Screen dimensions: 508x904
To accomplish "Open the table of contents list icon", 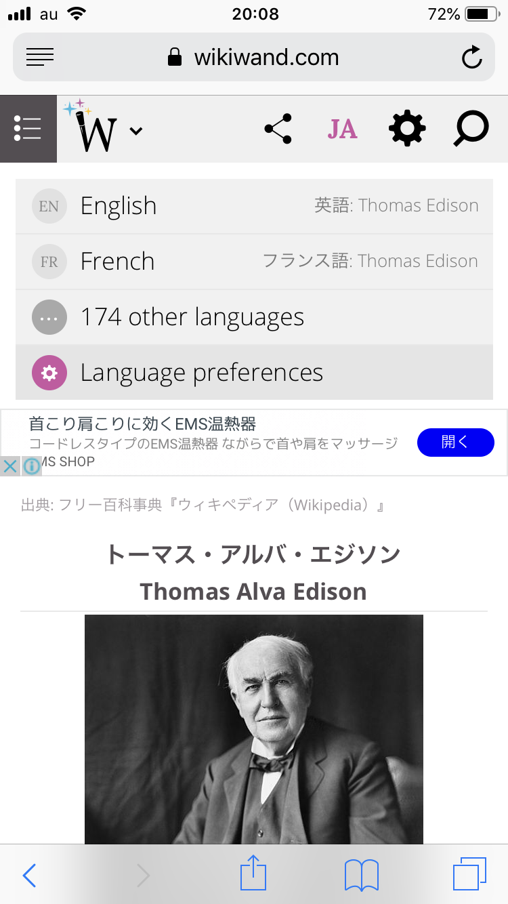I will pyautogui.click(x=28, y=129).
